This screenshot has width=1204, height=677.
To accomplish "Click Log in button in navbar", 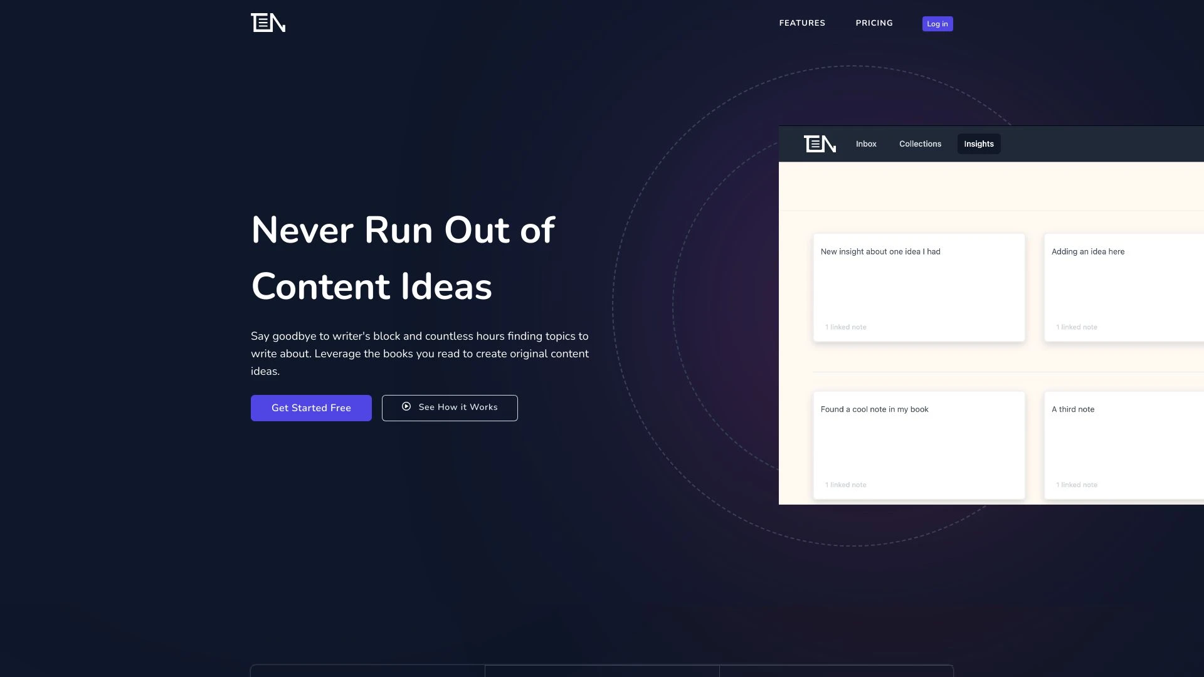I will coord(937,23).
